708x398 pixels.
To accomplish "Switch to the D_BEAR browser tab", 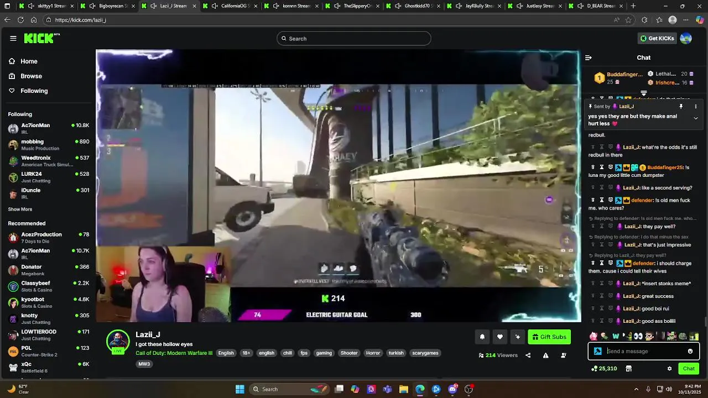I will point(595,6).
